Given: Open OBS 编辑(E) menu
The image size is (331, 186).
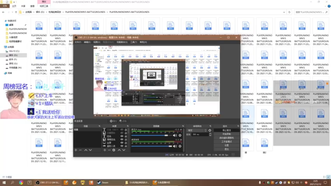Looking at the screenshot, I should 87,42.
